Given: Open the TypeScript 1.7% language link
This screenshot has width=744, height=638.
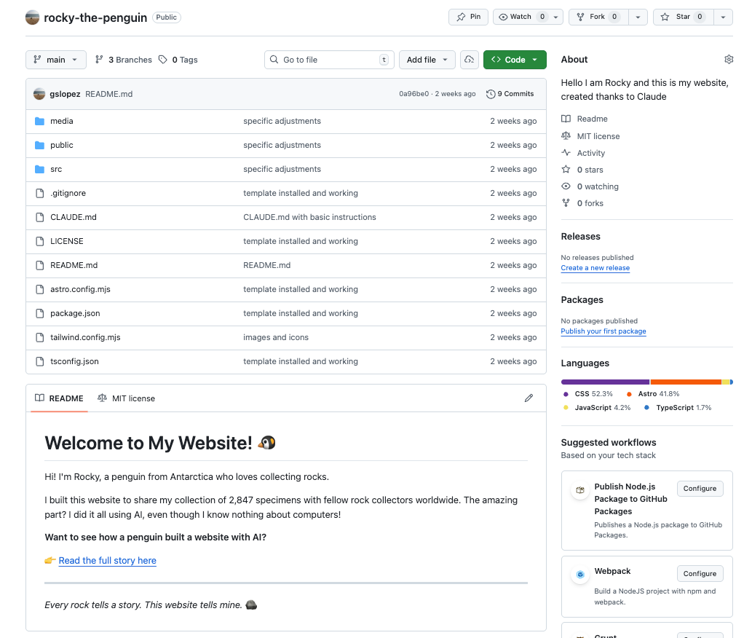Looking at the screenshot, I should coord(678,408).
